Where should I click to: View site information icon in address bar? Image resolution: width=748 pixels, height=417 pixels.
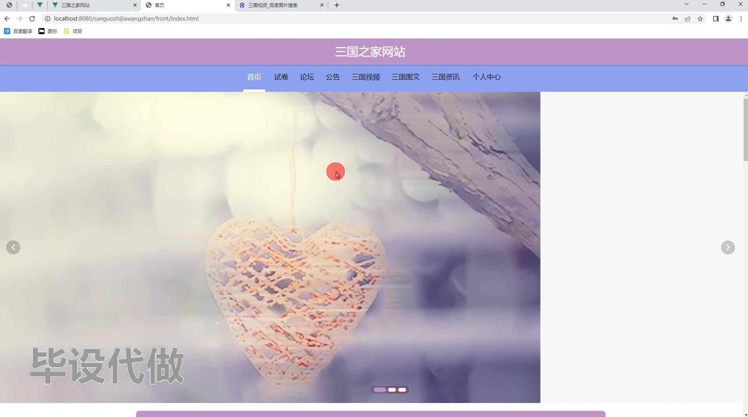[x=48, y=19]
